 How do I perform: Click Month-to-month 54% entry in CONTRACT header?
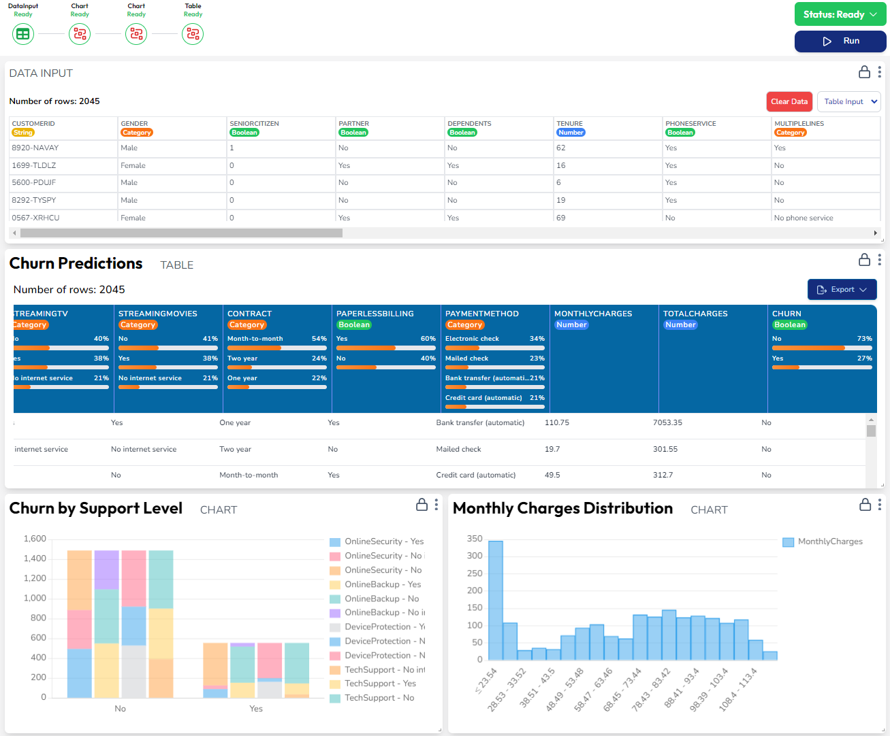pos(277,342)
